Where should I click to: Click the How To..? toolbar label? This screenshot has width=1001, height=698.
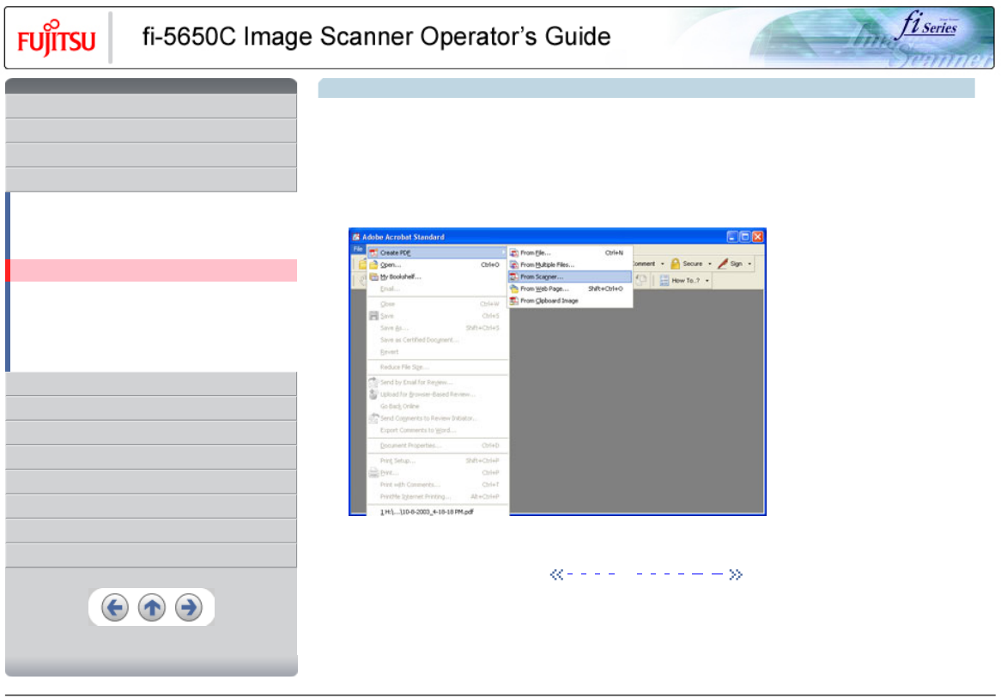pyautogui.click(x=686, y=281)
